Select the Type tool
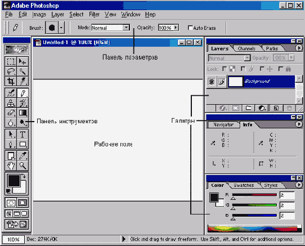The image size is (305, 246). click(x=23, y=135)
